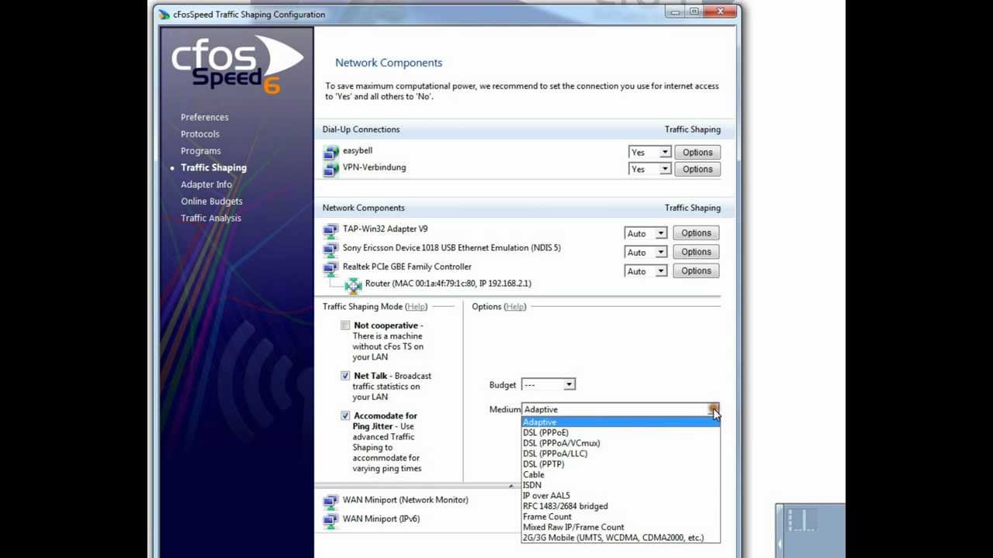Open Traffic Shaping Mode Help link

(x=417, y=307)
